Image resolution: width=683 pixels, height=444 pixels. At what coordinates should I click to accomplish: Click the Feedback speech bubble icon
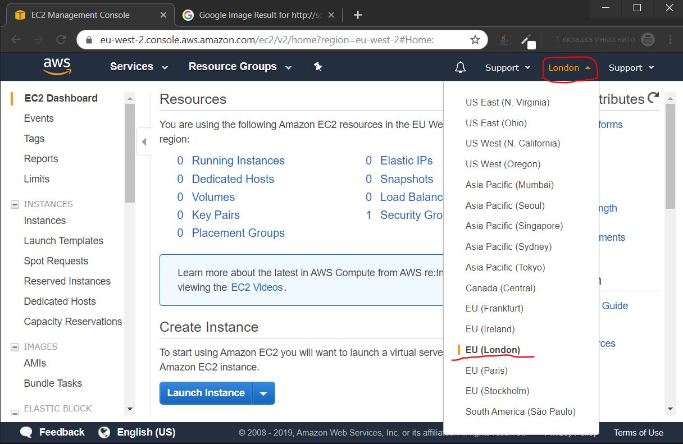coord(26,432)
